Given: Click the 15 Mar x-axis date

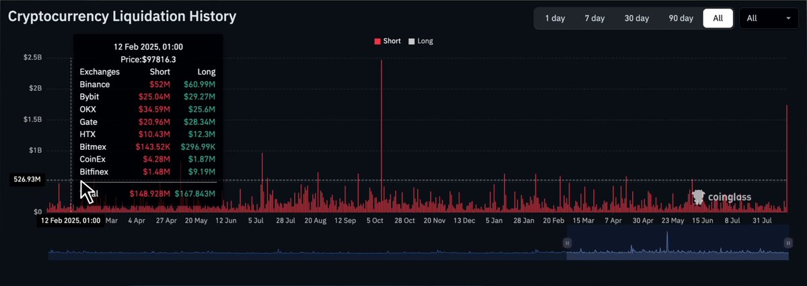Looking at the screenshot, I should (x=584, y=220).
